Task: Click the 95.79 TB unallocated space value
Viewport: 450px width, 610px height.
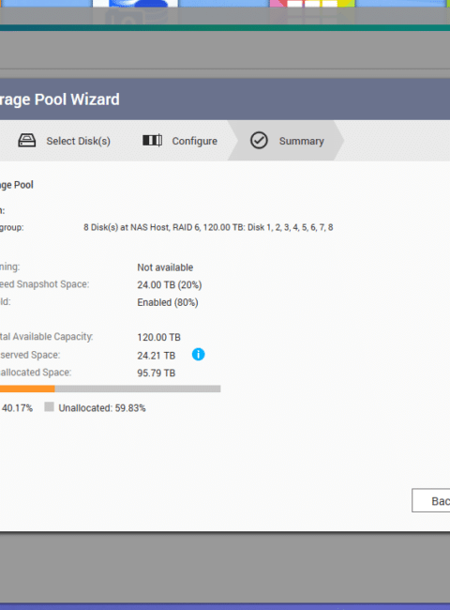Action: [x=157, y=374]
